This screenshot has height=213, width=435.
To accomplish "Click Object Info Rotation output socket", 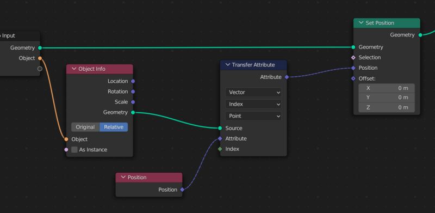I will point(133,92).
